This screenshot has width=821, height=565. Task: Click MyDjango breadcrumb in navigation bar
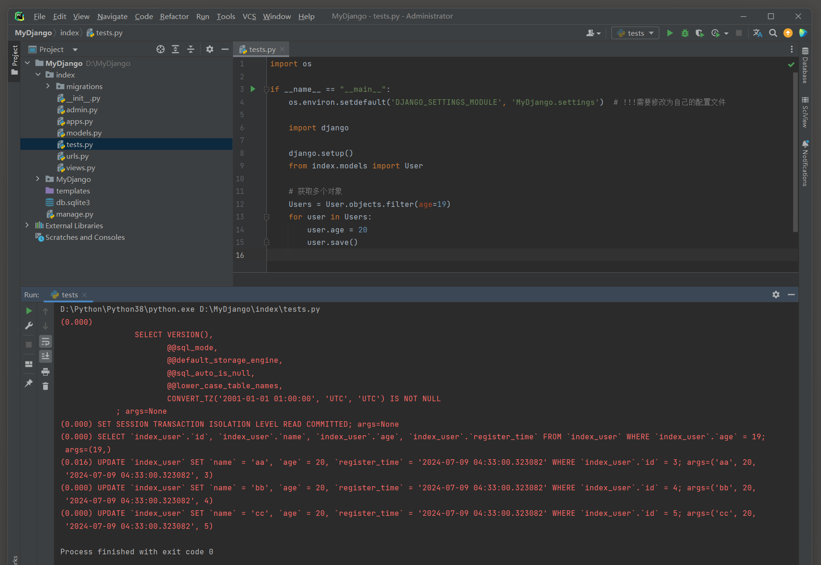(x=33, y=33)
